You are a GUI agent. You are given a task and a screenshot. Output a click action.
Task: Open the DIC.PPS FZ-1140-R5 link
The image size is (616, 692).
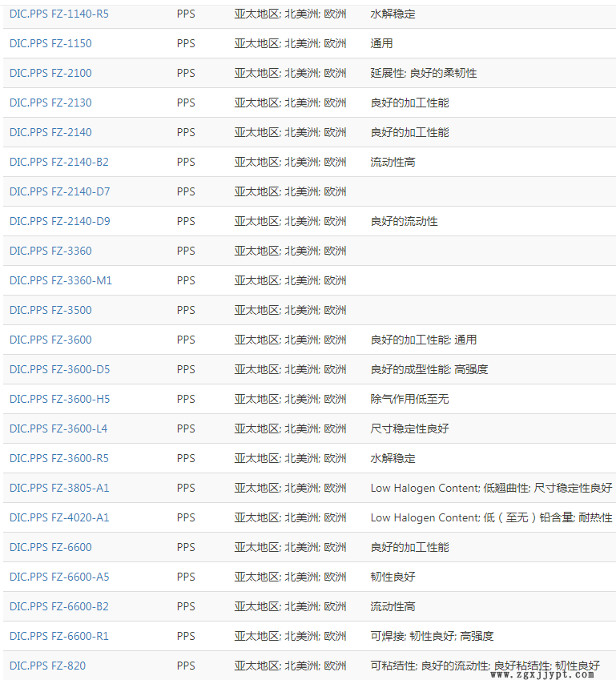[58, 14]
